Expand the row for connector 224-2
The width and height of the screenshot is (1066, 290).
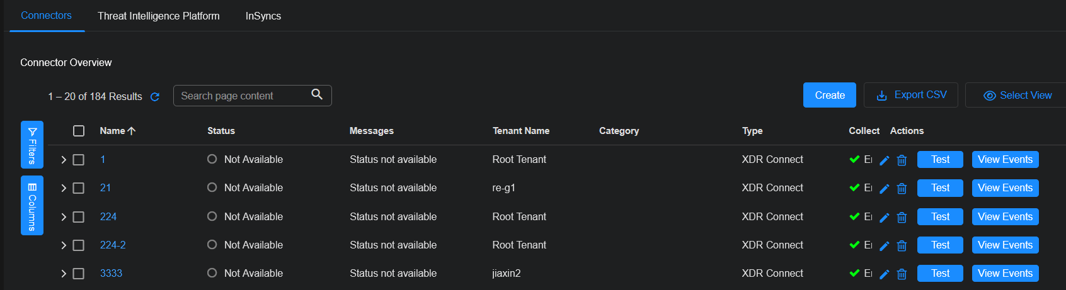point(64,245)
